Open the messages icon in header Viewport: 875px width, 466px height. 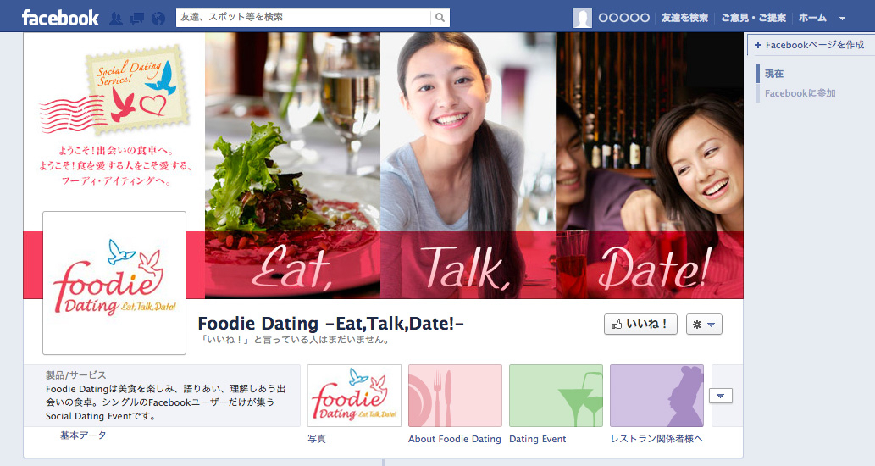tap(136, 19)
